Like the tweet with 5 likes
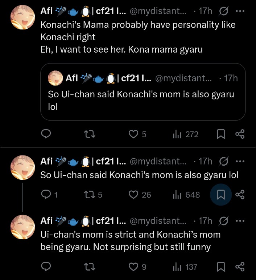The width and height of the screenshot is (256, 280). pos(134,134)
